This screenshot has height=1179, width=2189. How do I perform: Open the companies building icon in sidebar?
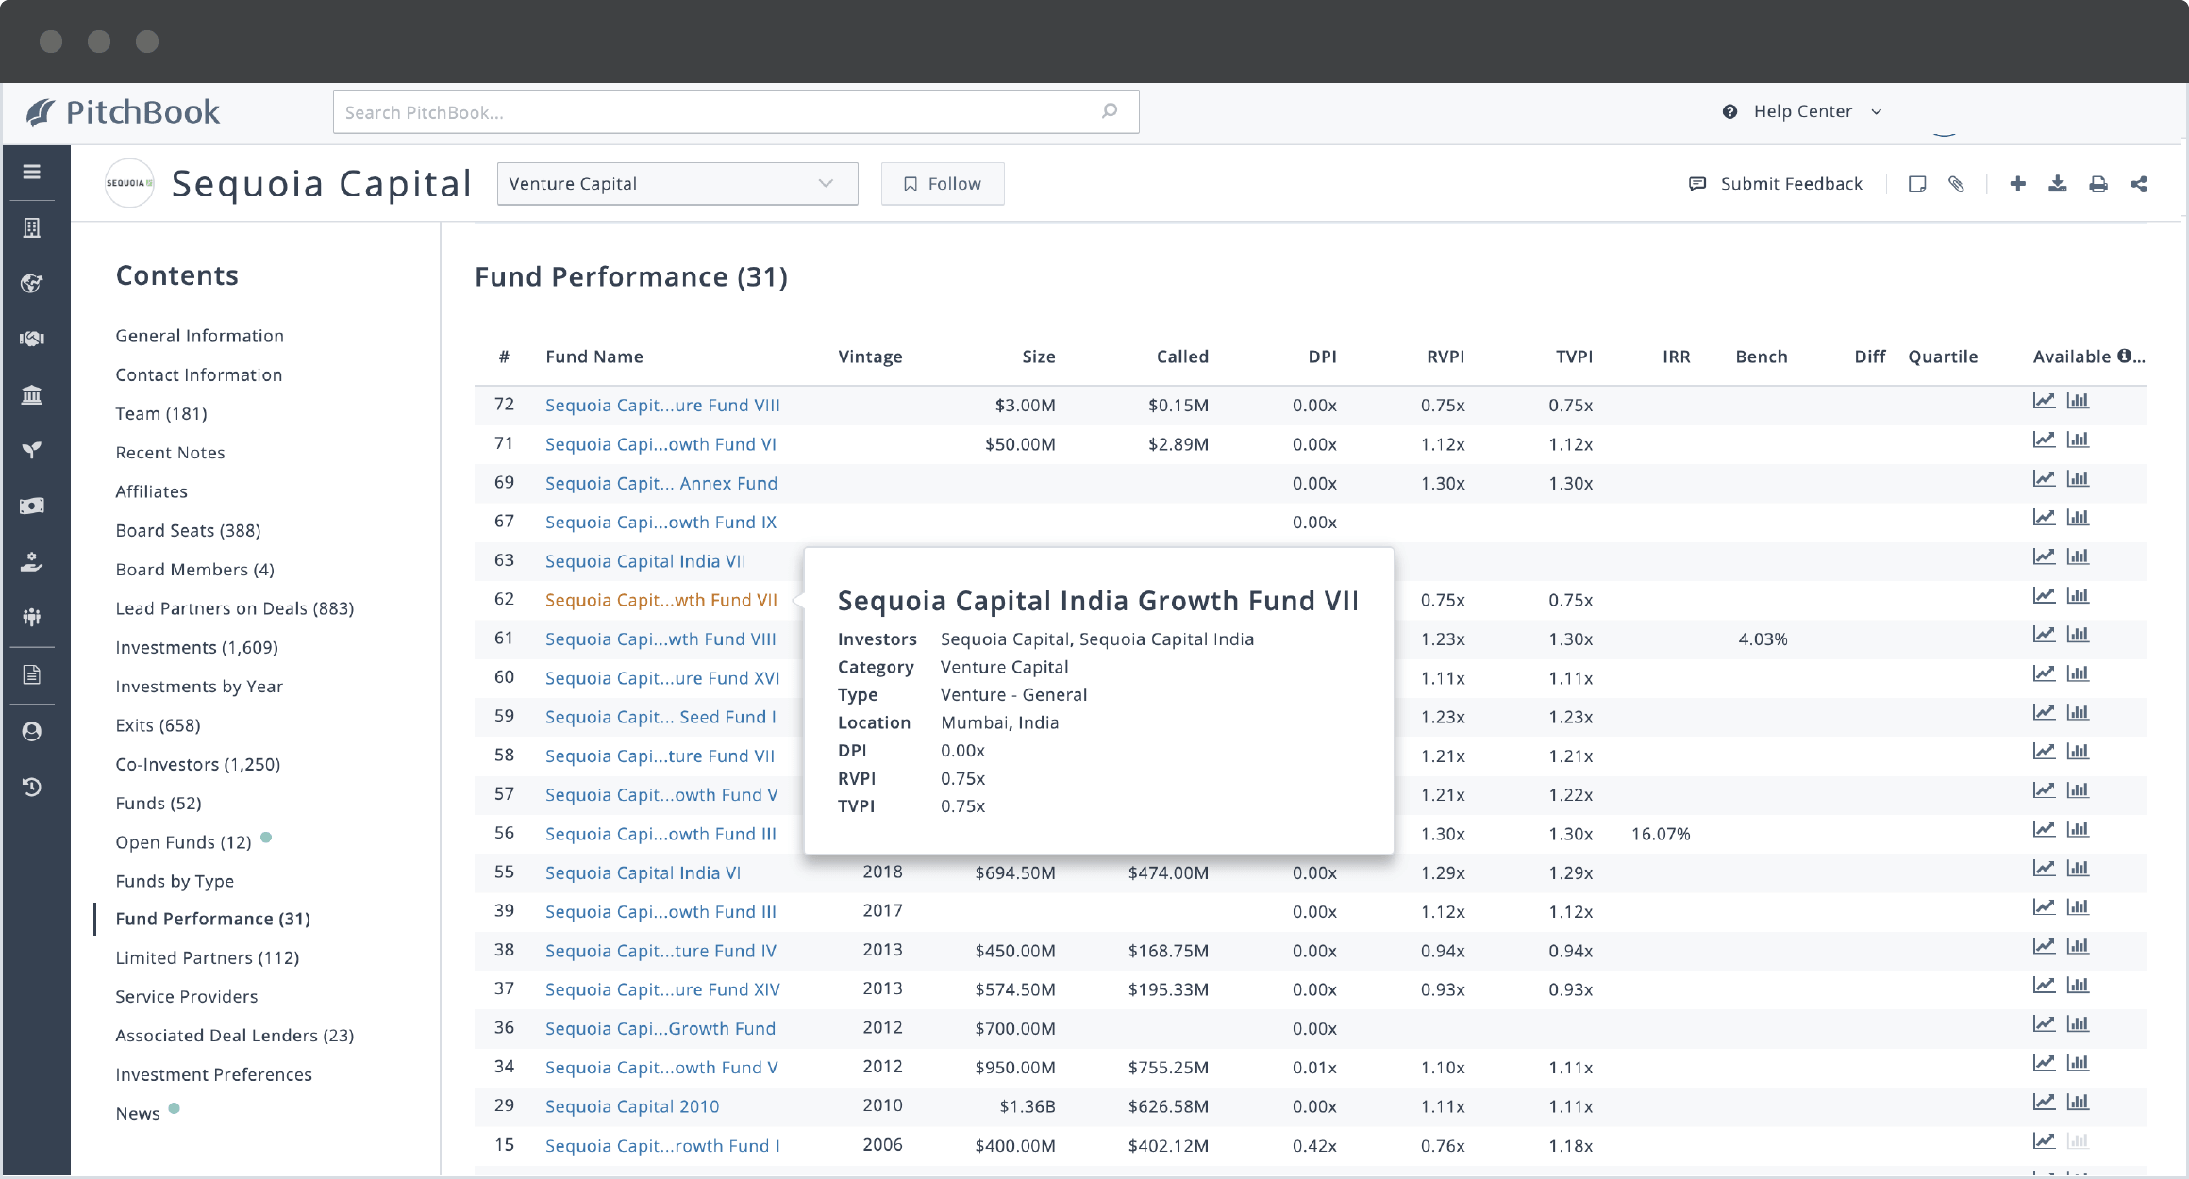tap(32, 227)
